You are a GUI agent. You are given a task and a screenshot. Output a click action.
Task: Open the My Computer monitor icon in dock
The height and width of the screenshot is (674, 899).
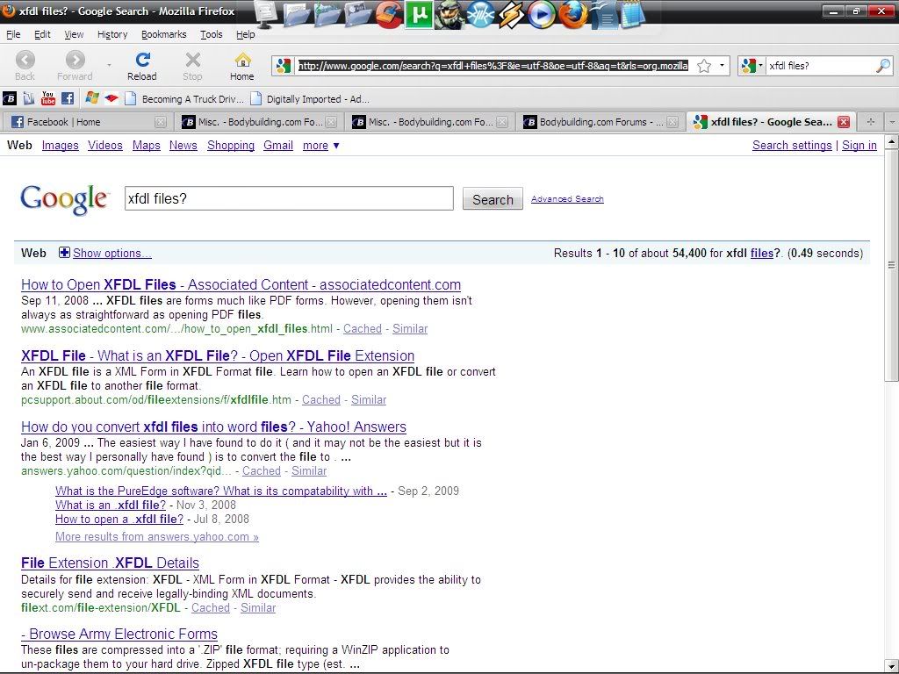(265, 14)
